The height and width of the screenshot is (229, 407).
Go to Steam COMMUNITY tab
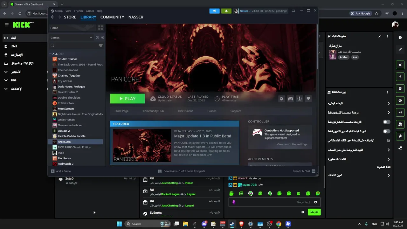click(x=112, y=17)
